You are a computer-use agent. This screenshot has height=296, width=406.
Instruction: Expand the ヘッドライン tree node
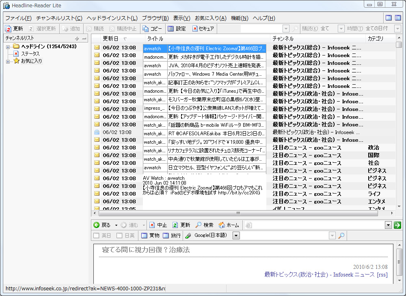(x=8, y=47)
